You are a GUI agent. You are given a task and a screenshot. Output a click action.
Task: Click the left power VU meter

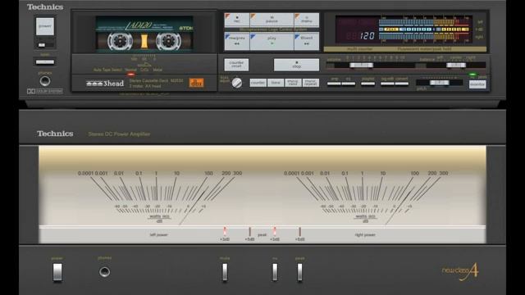point(159,197)
